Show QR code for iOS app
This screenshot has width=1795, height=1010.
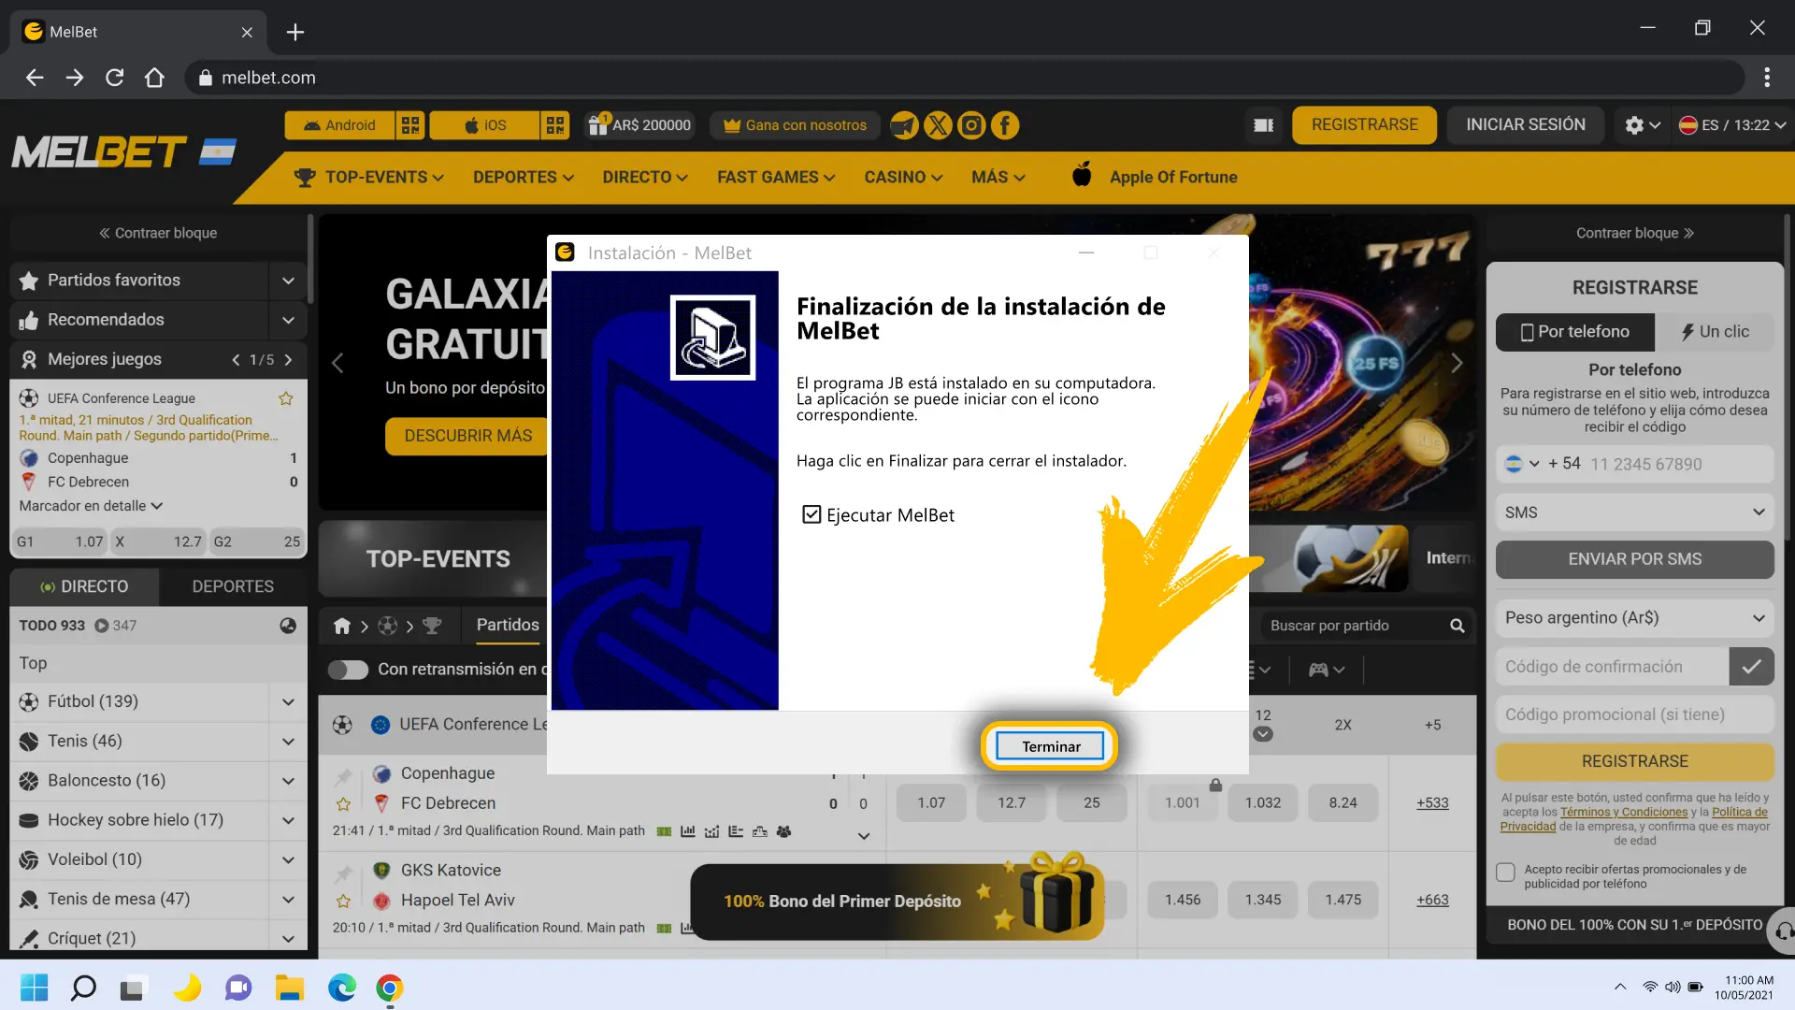tap(555, 125)
